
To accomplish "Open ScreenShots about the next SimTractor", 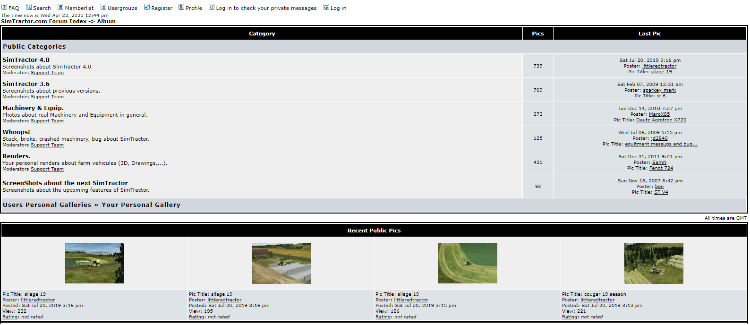I will point(65,183).
